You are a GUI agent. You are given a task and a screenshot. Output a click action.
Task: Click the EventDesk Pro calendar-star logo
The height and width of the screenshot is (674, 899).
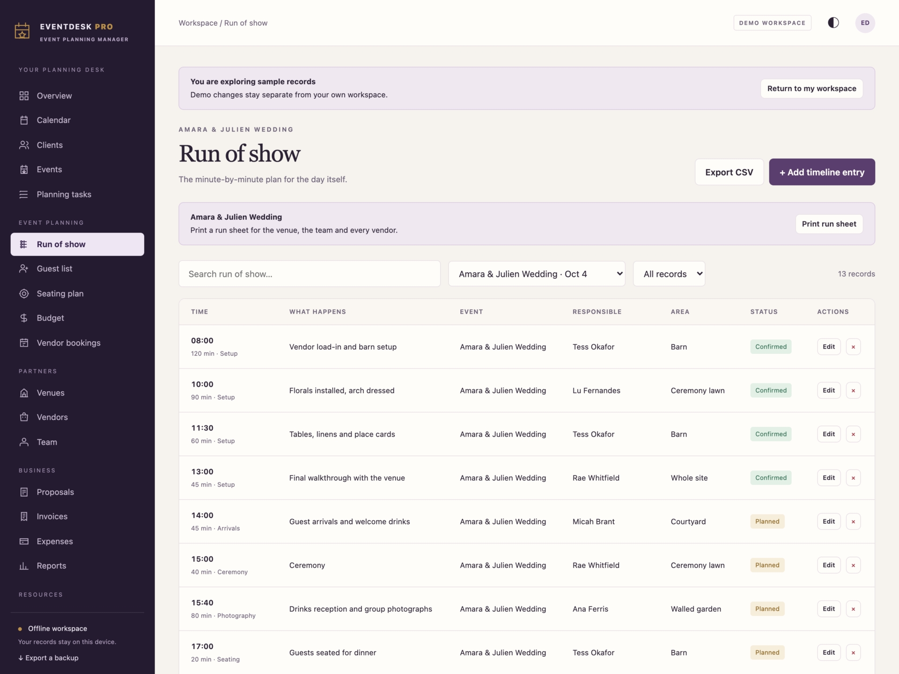point(22,31)
